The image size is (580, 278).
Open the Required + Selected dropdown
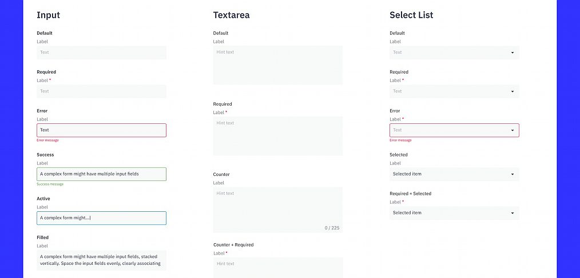[454, 213]
